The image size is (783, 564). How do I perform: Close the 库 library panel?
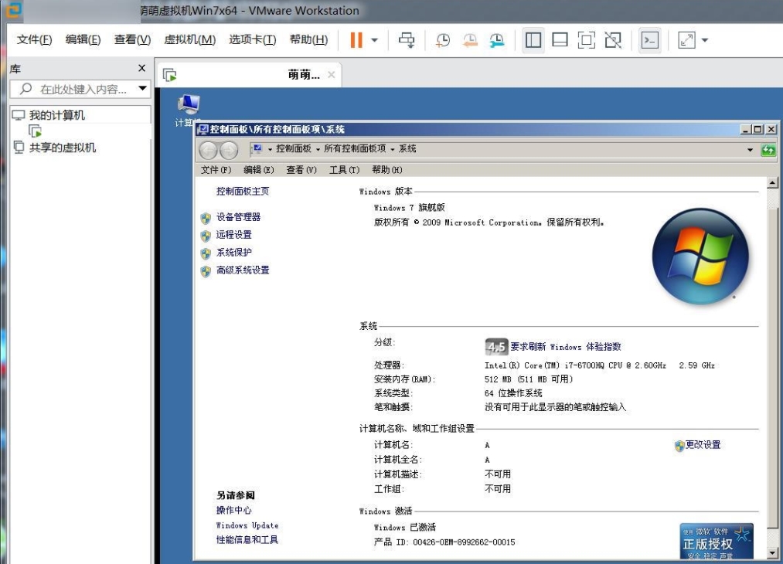coord(141,68)
